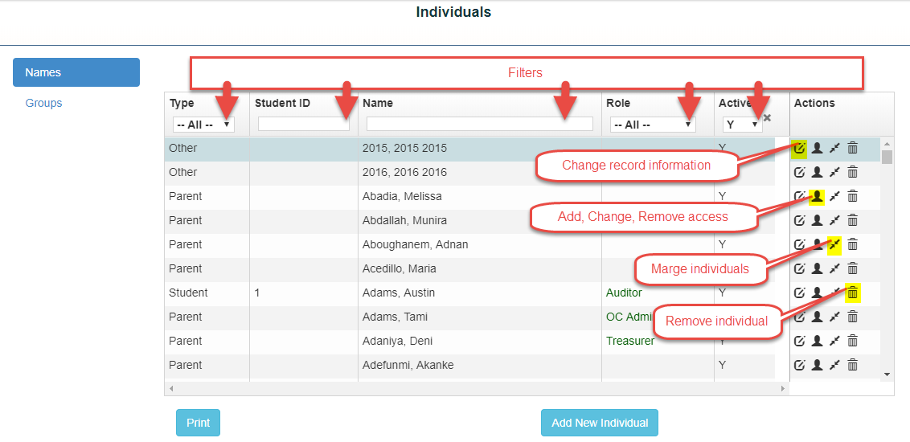Open the Active filter dropdown
Image resolution: width=910 pixels, height=442 pixels.
741,125
